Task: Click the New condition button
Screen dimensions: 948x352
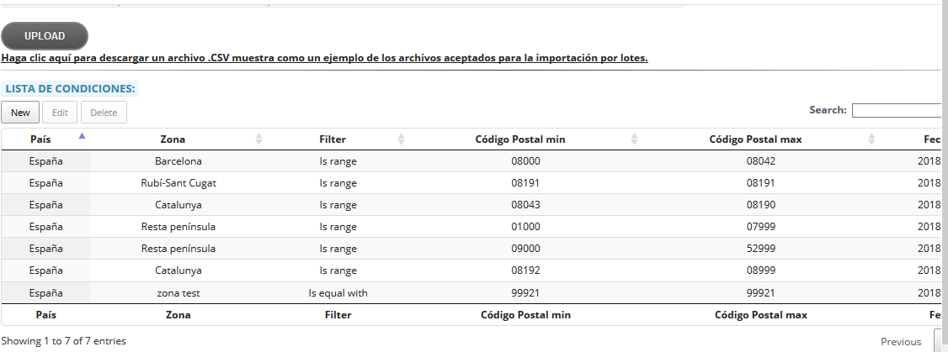Action: pyautogui.click(x=20, y=113)
